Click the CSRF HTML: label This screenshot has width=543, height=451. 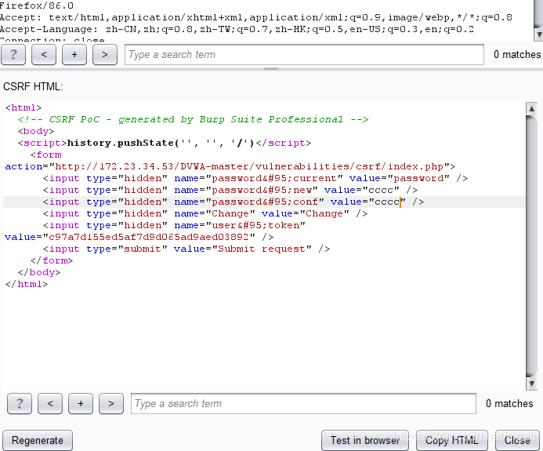(x=33, y=86)
